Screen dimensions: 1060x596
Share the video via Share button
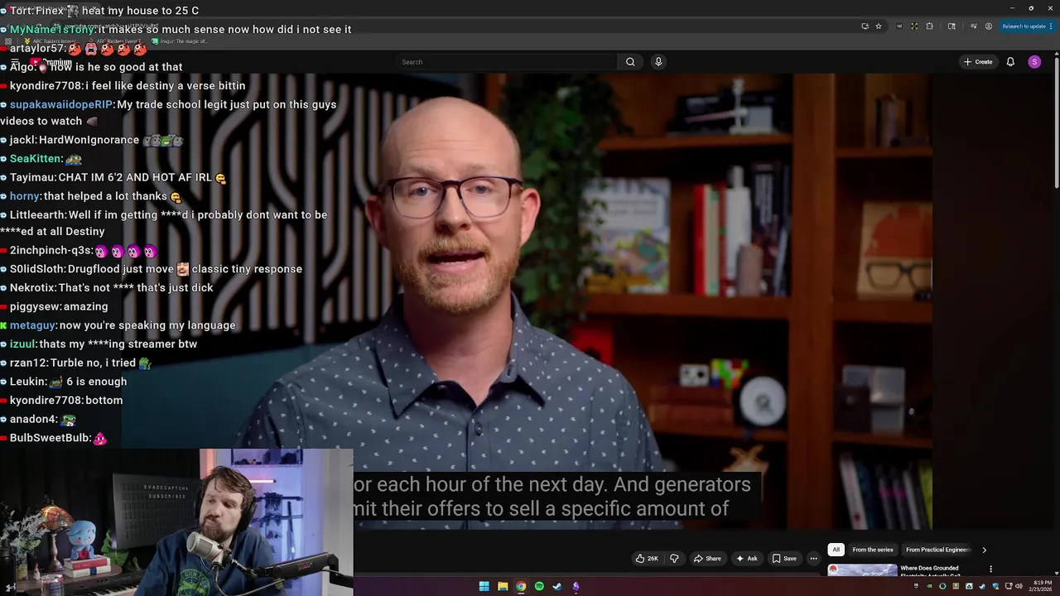(707, 559)
